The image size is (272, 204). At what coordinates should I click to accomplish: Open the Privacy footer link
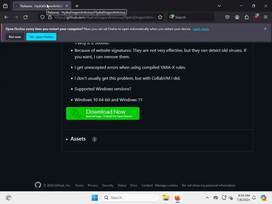[x=93, y=185]
